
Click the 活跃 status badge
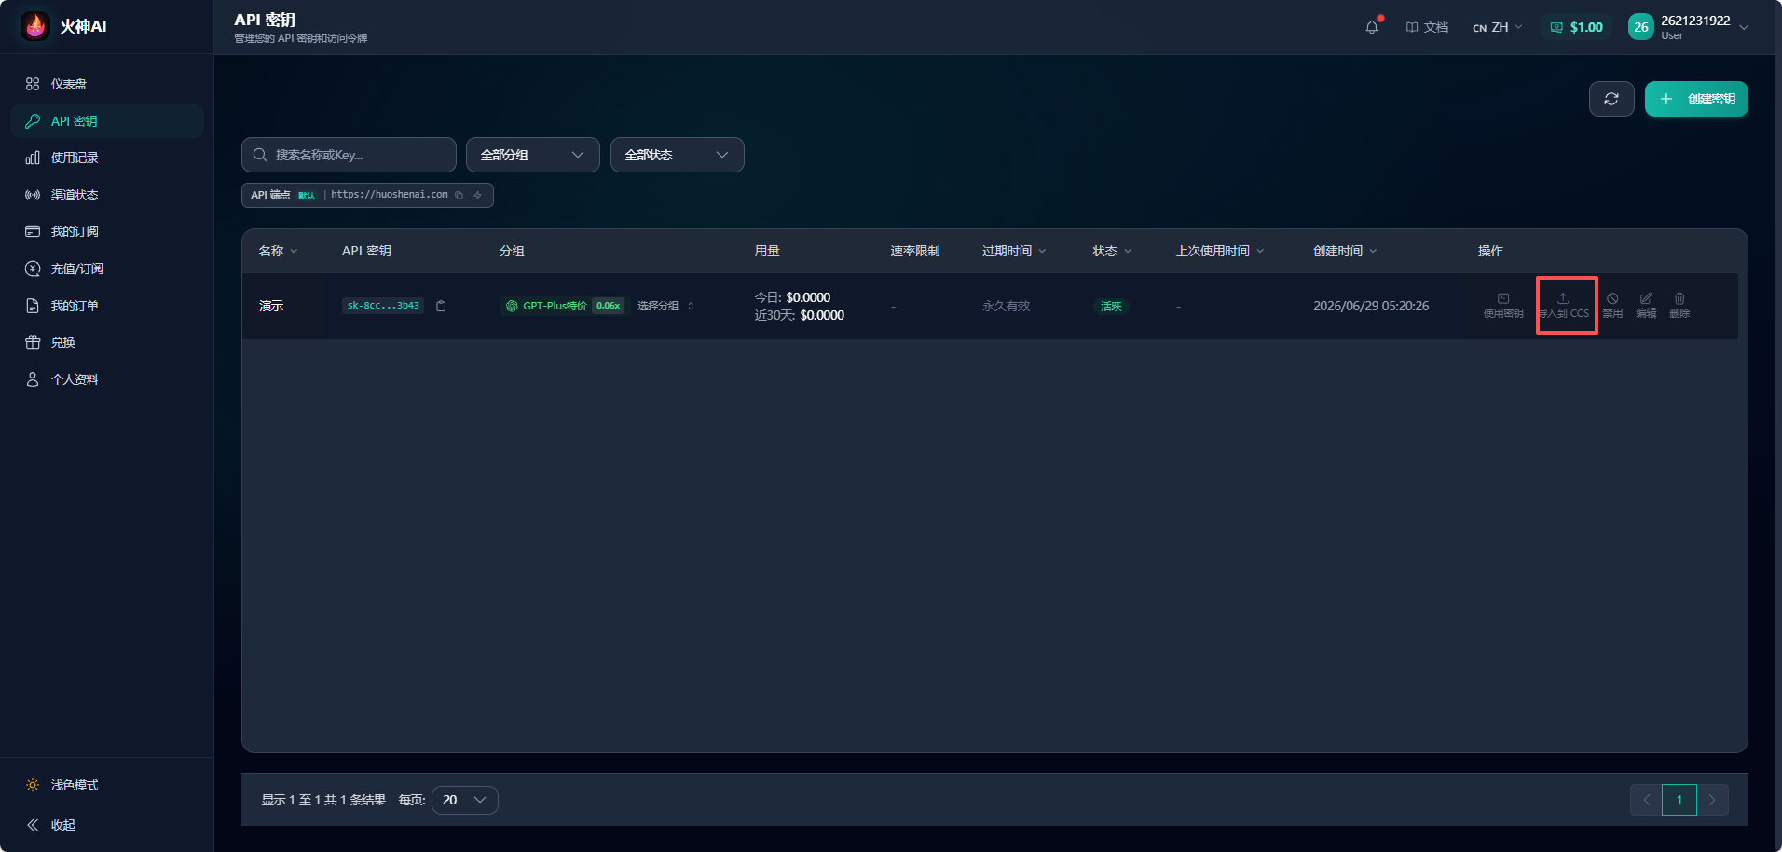coord(1111,306)
